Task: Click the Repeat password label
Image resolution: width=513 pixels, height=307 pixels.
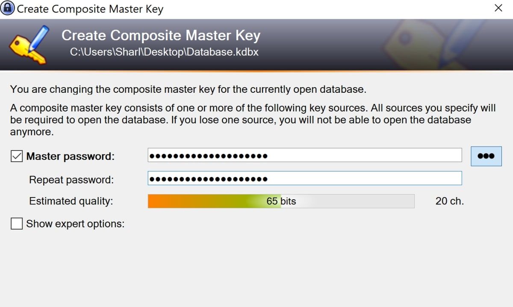Action: (x=71, y=180)
